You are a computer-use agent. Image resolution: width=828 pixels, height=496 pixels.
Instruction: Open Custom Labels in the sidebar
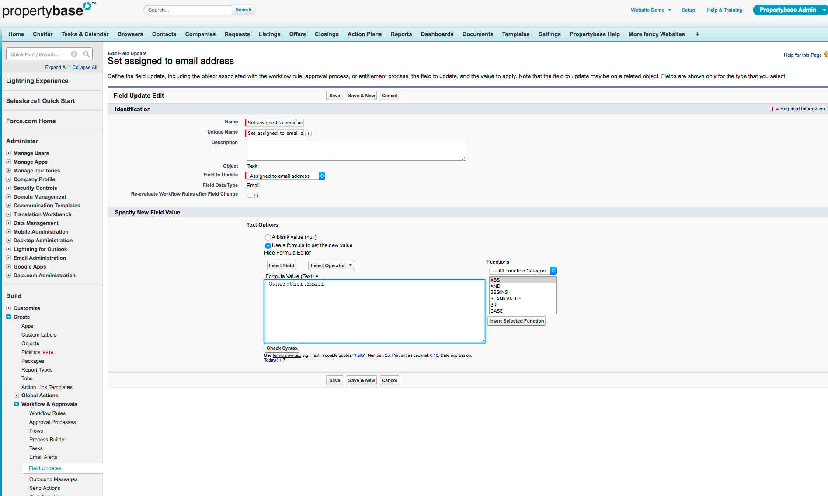point(39,335)
